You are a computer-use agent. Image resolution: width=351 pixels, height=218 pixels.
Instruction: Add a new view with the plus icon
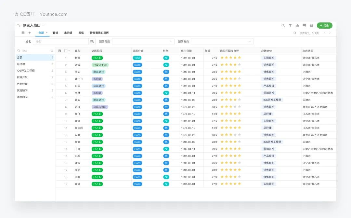pyautogui.click(x=30, y=33)
